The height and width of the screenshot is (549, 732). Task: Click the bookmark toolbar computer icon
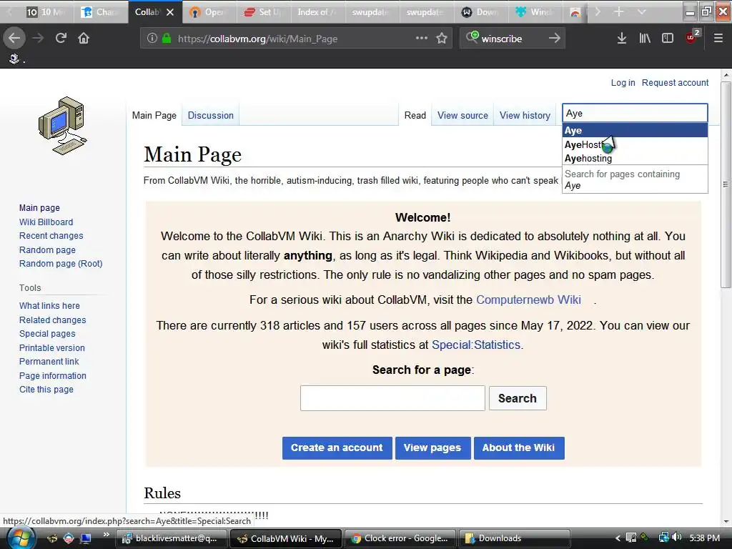coord(14,59)
